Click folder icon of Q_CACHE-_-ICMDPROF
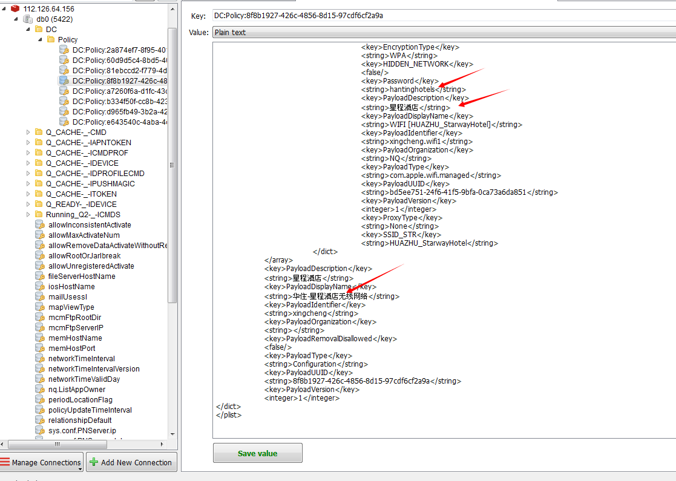Viewport: 676px width, 481px height. 39,152
